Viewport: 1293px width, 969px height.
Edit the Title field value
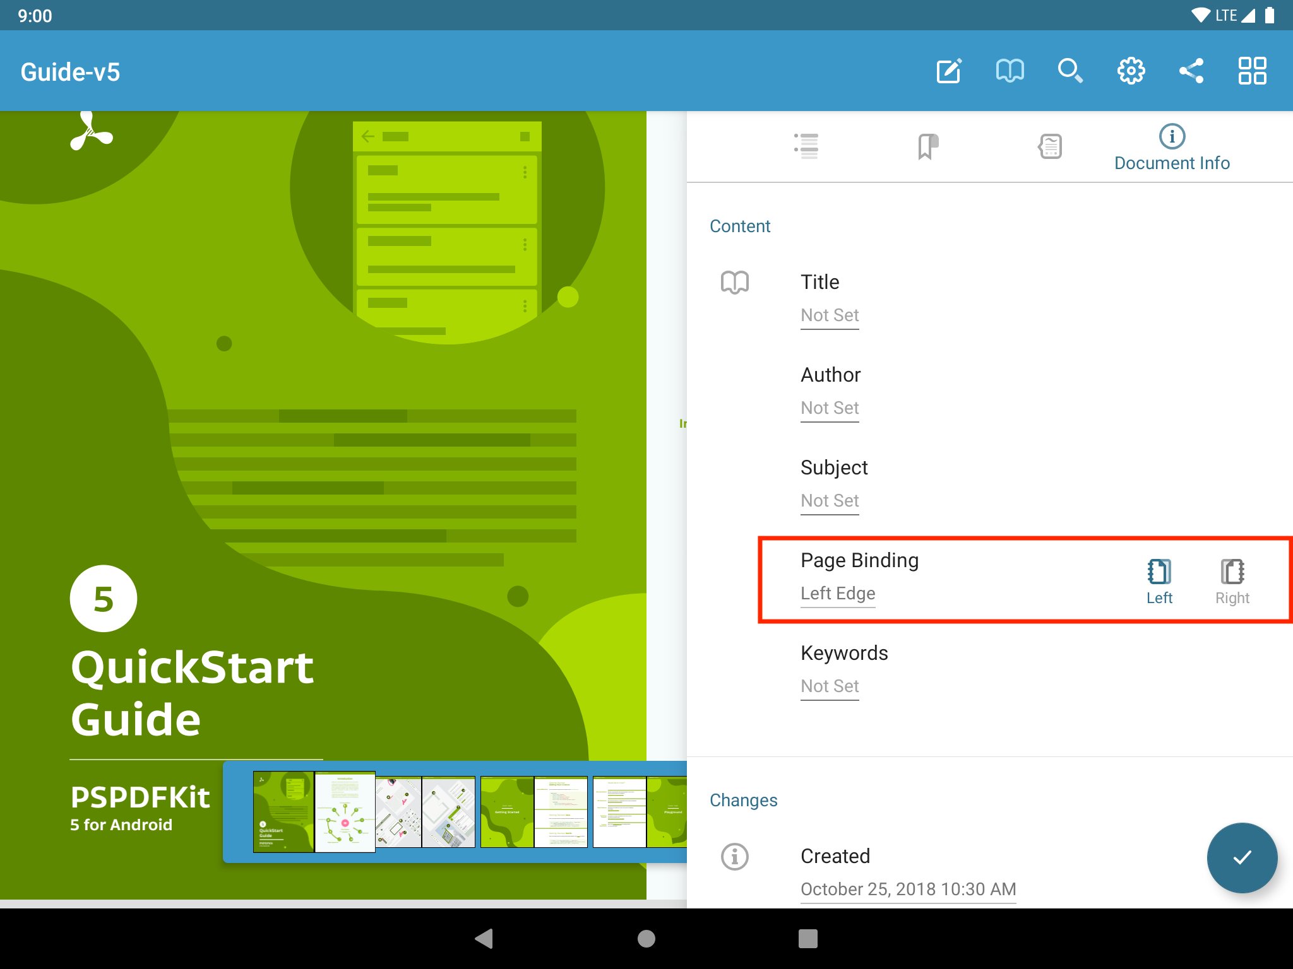tap(830, 315)
